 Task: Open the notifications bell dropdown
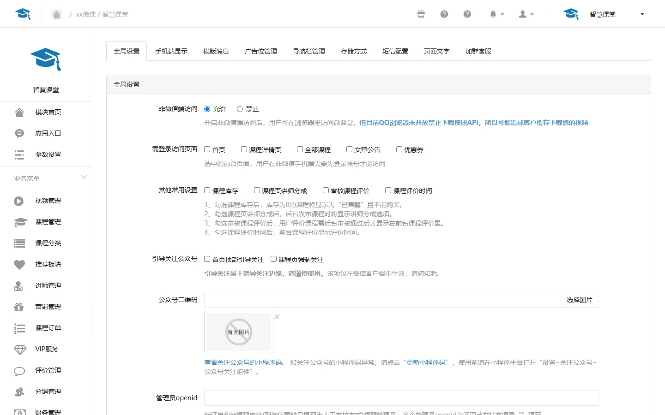point(496,14)
